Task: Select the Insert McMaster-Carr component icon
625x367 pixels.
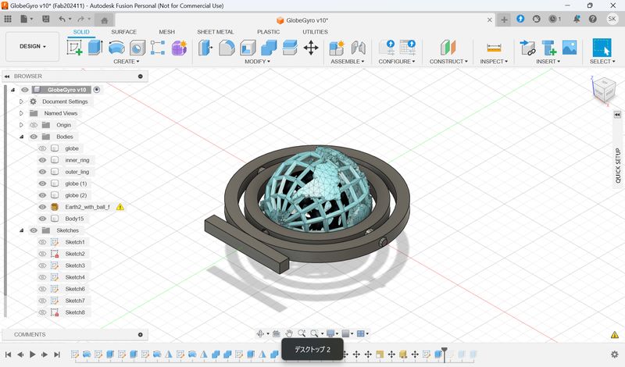Action: 549,48
